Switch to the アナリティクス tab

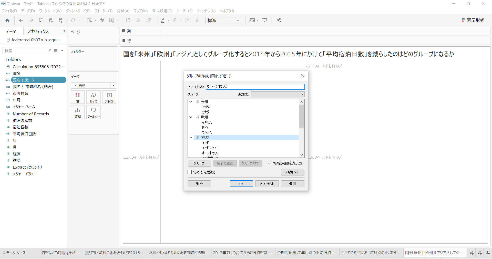tap(38, 31)
